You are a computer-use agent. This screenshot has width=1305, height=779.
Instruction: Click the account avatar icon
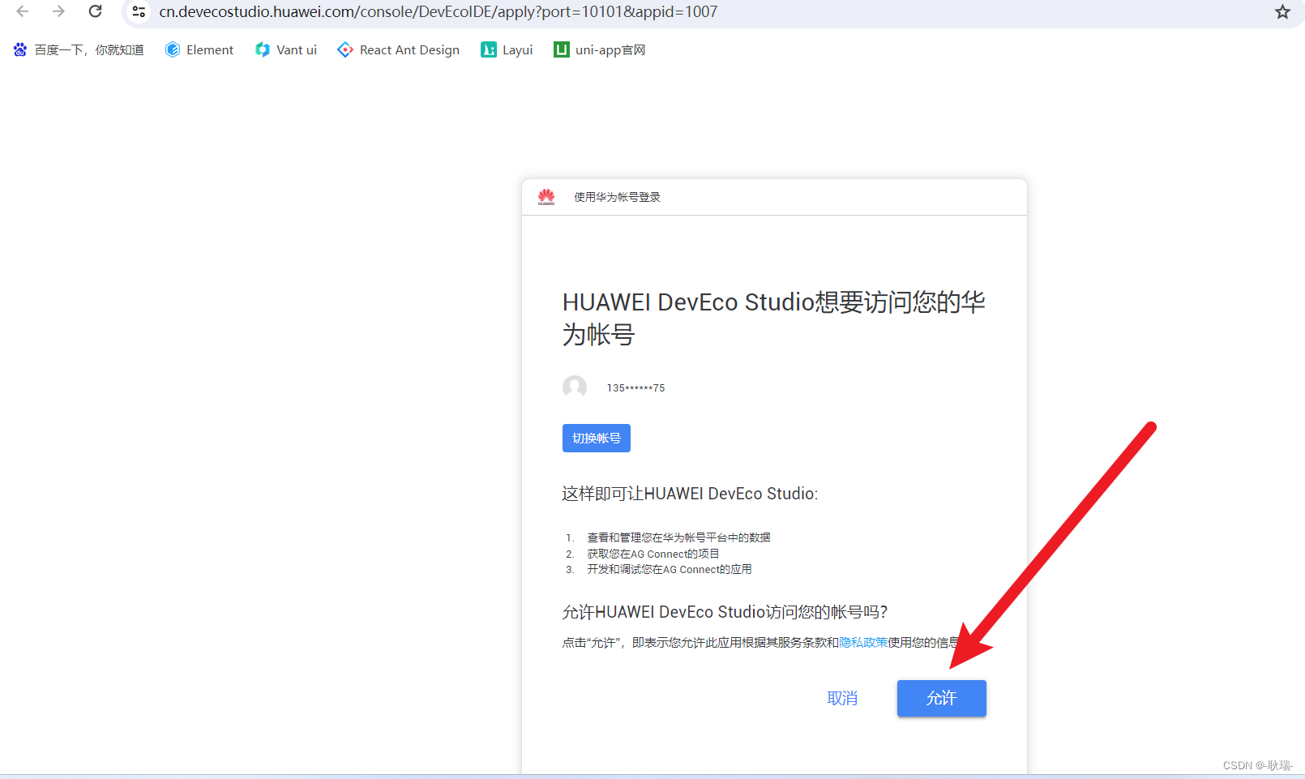pos(575,387)
